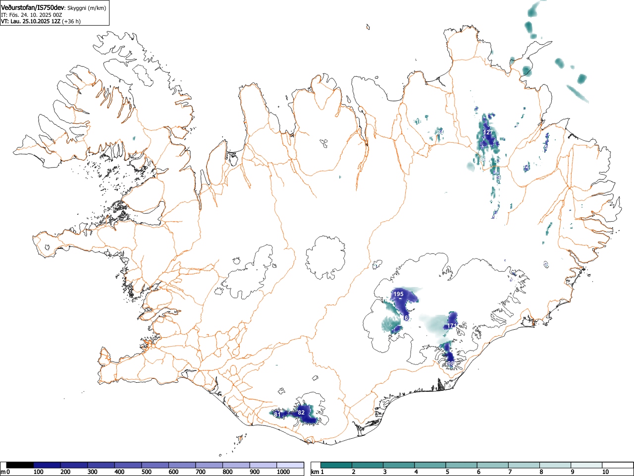Screen dimensions: 634x476
Task: Click the 'IT: Fös. 24. 10. 2025 00Z' line
Action: coord(32,15)
